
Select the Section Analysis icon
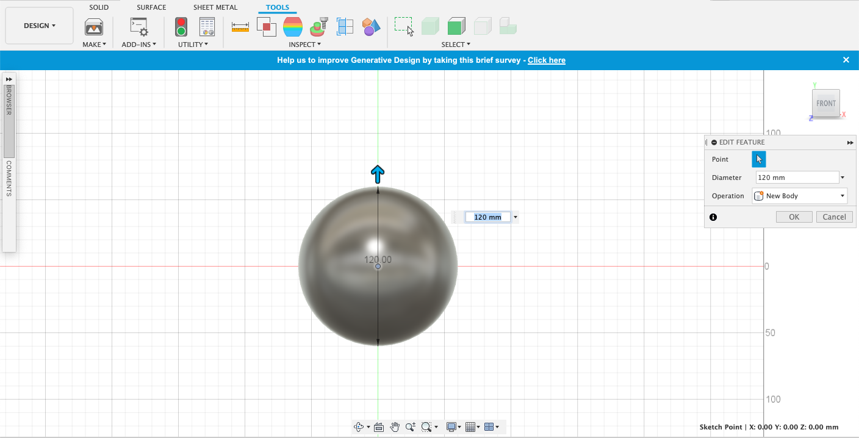345,27
